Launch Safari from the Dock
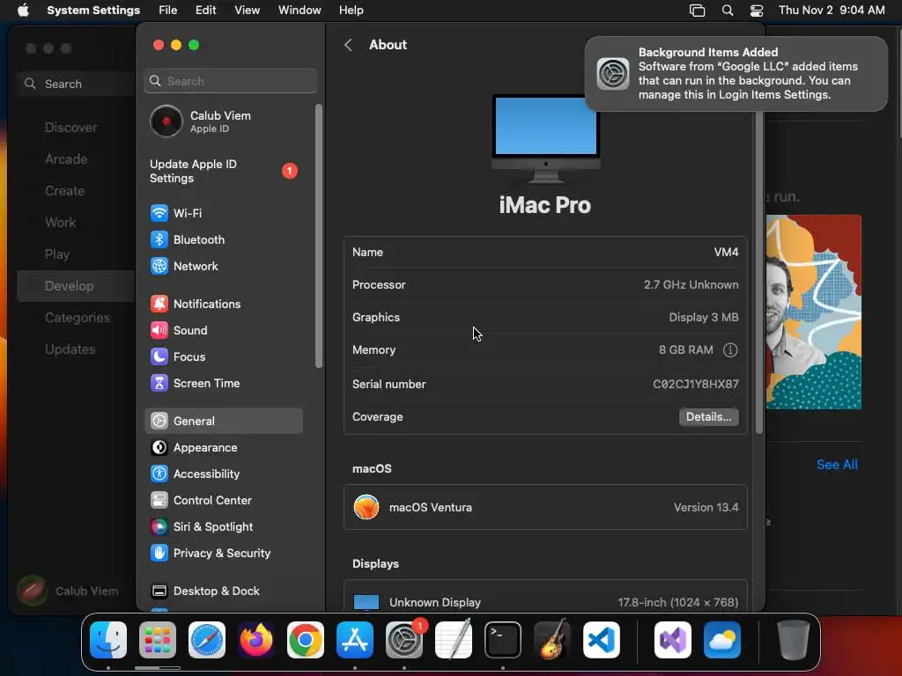Screen dimensions: 902x676 (x=207, y=640)
